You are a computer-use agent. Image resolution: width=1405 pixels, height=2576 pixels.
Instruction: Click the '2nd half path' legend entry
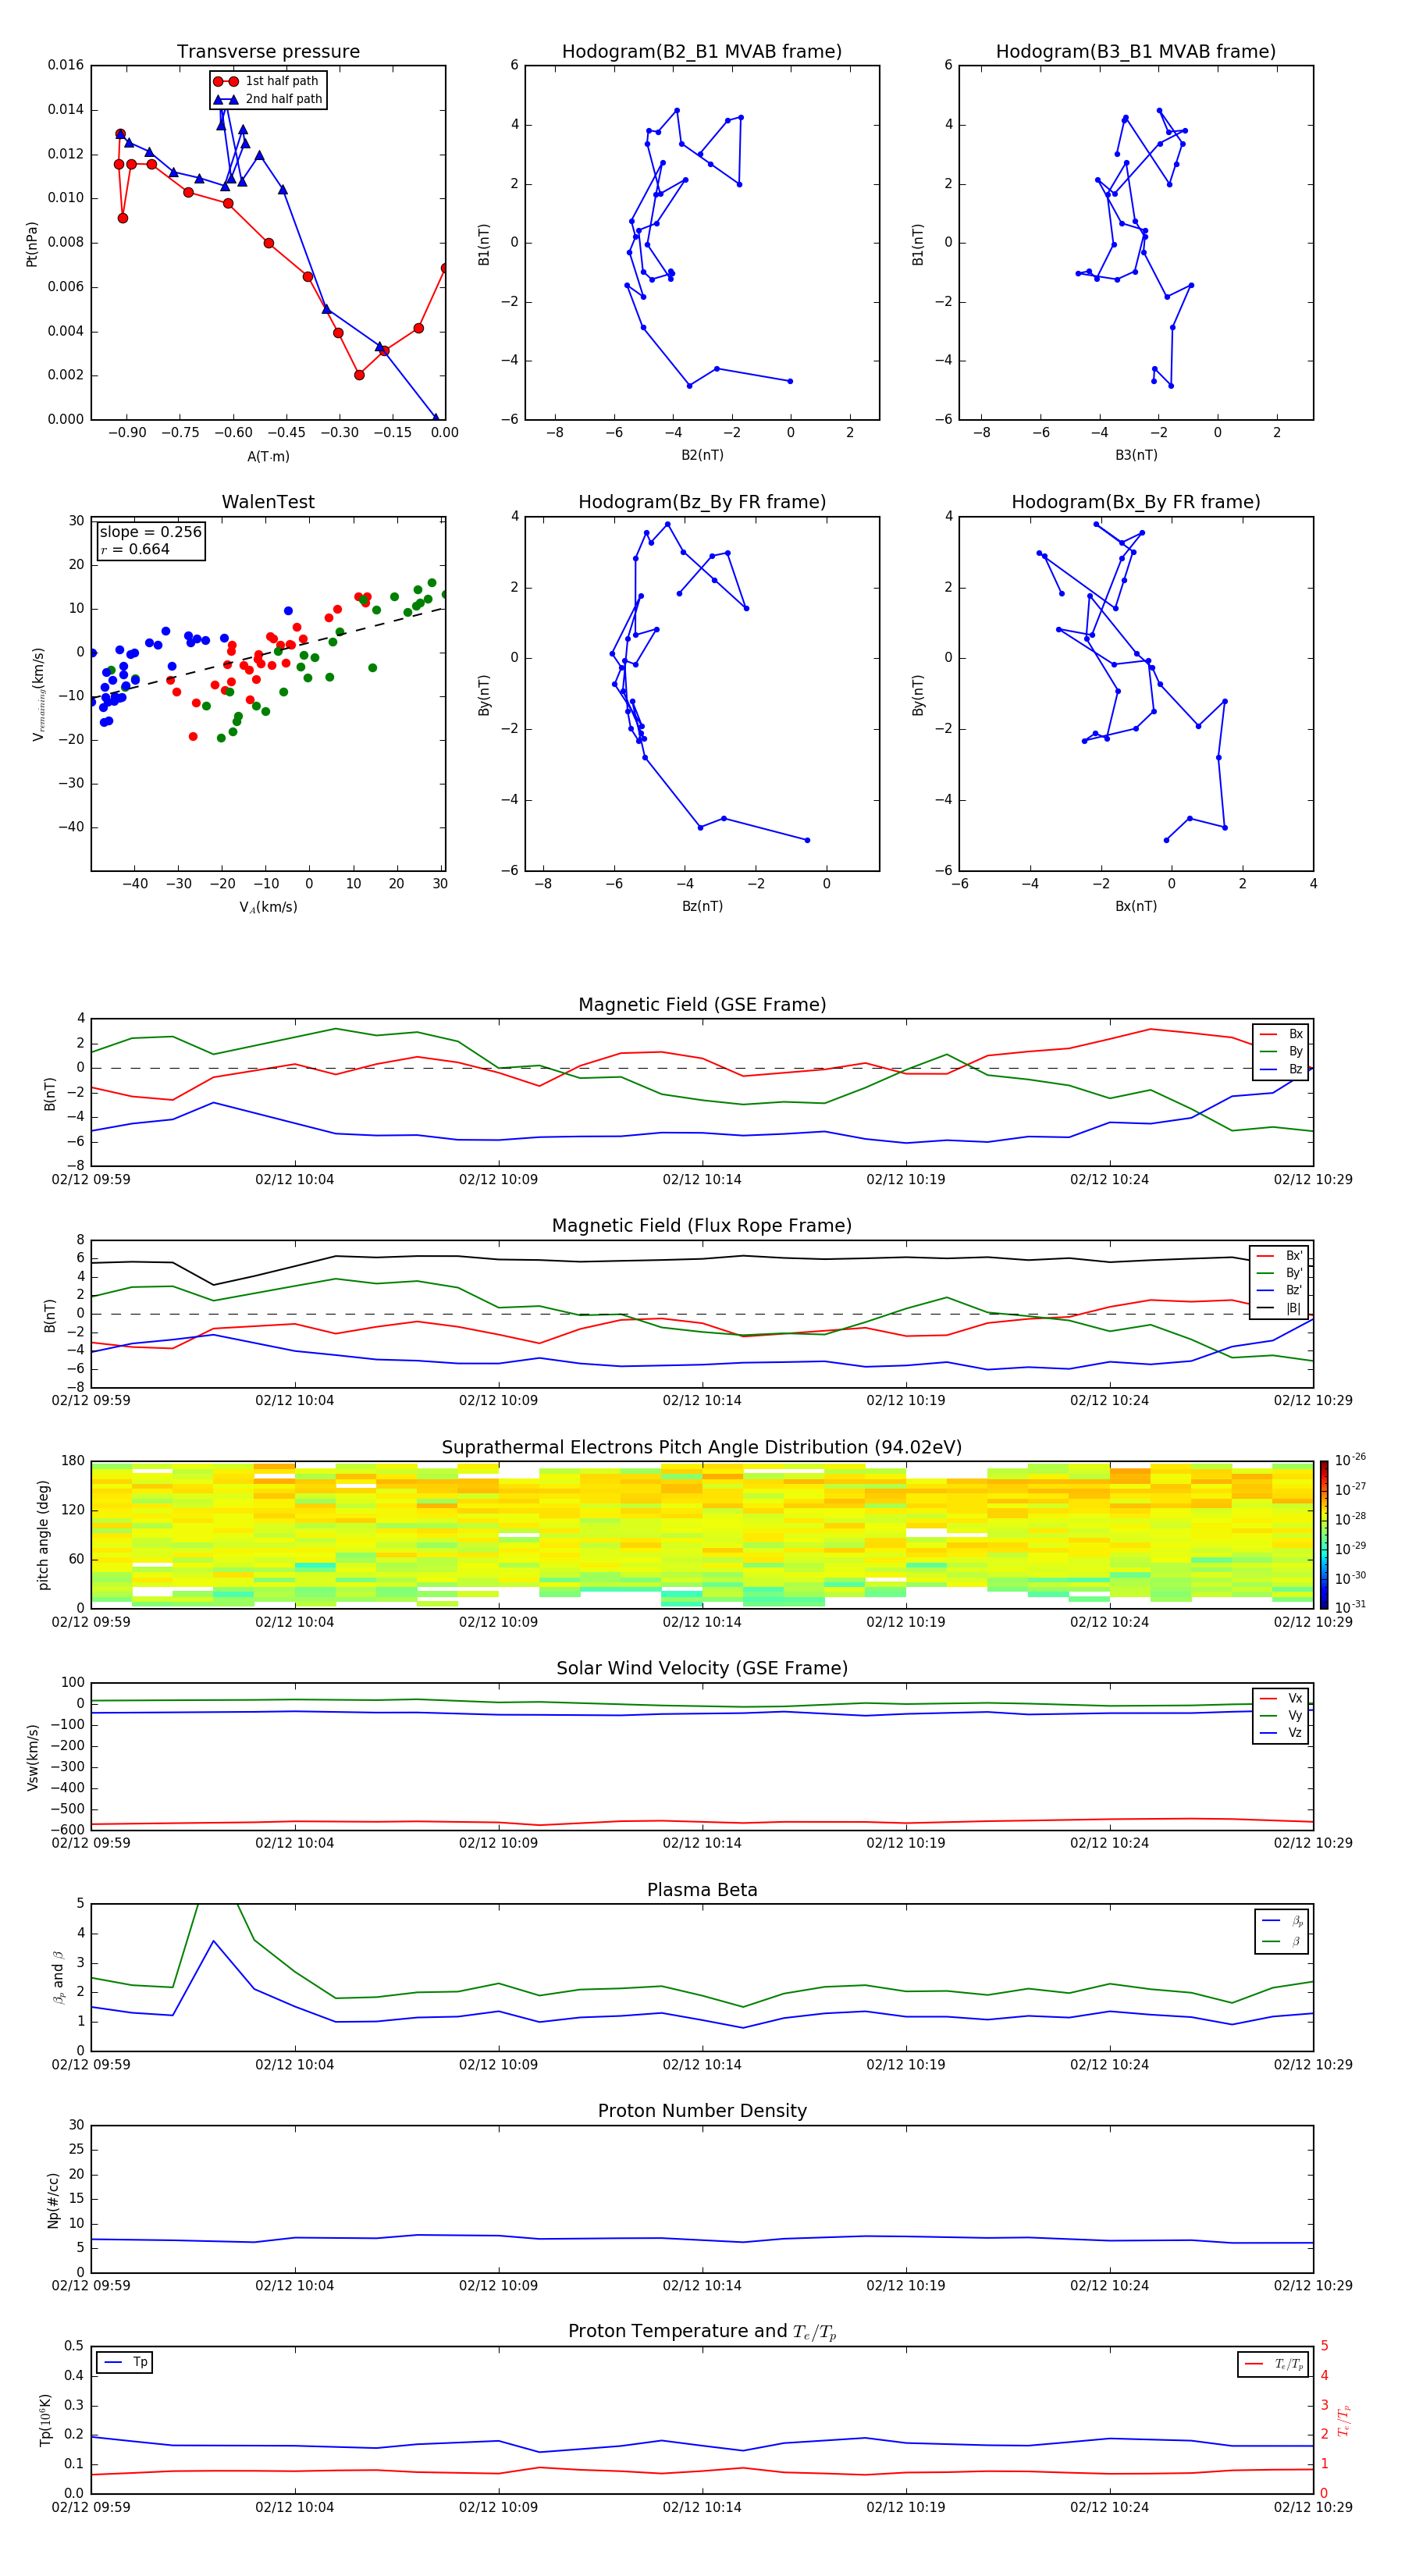pos(268,99)
